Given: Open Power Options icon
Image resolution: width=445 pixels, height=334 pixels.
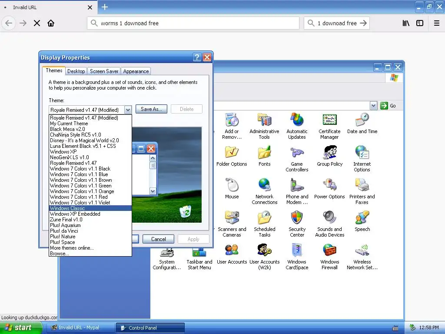Looking at the screenshot, I should coord(329,189).
